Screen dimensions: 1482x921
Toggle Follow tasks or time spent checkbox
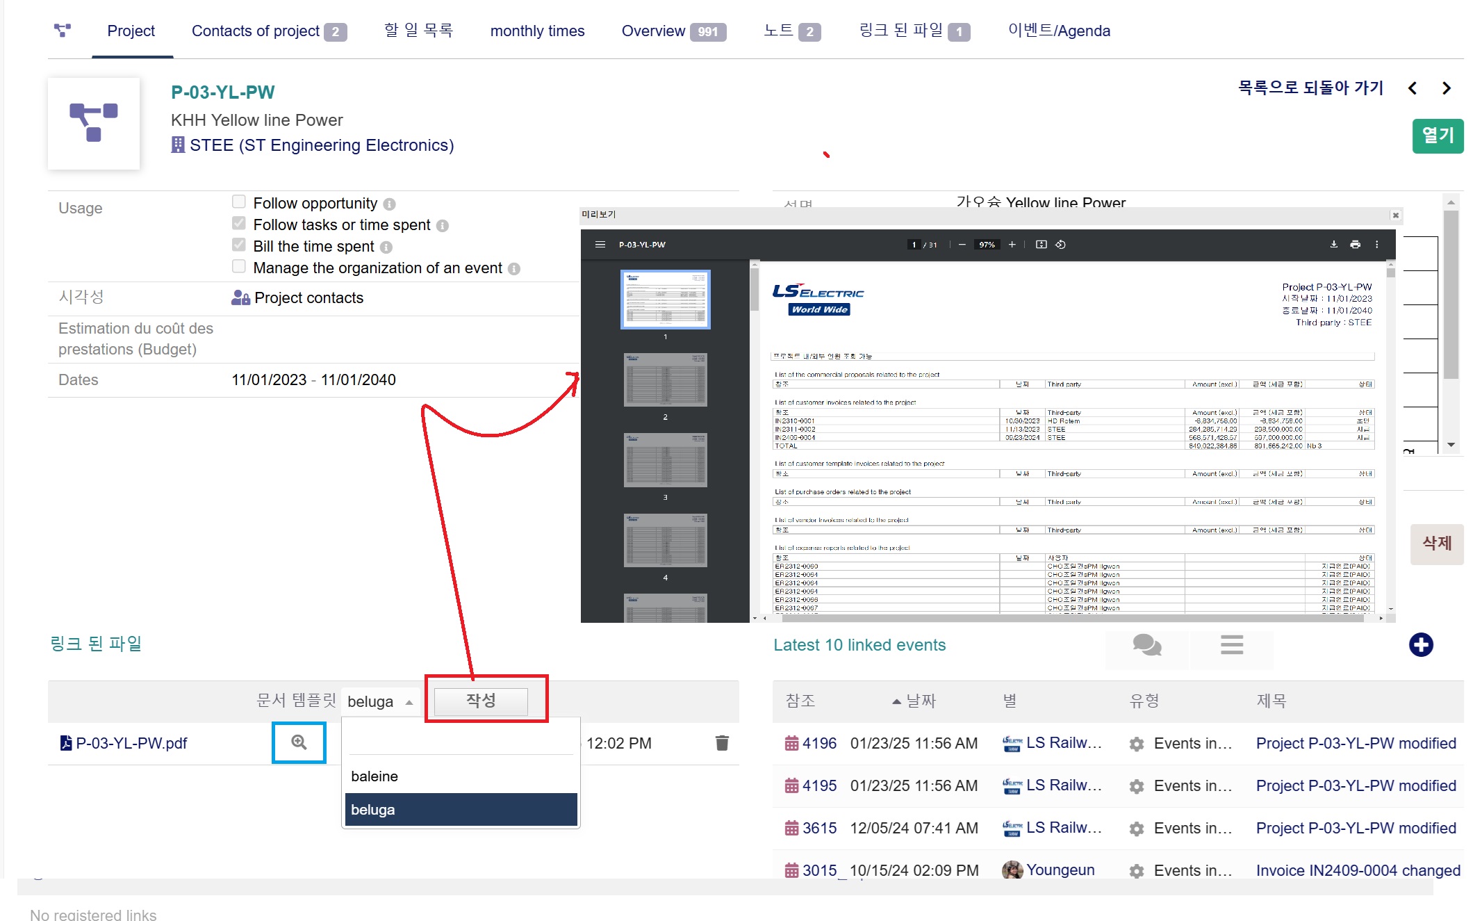point(239,224)
